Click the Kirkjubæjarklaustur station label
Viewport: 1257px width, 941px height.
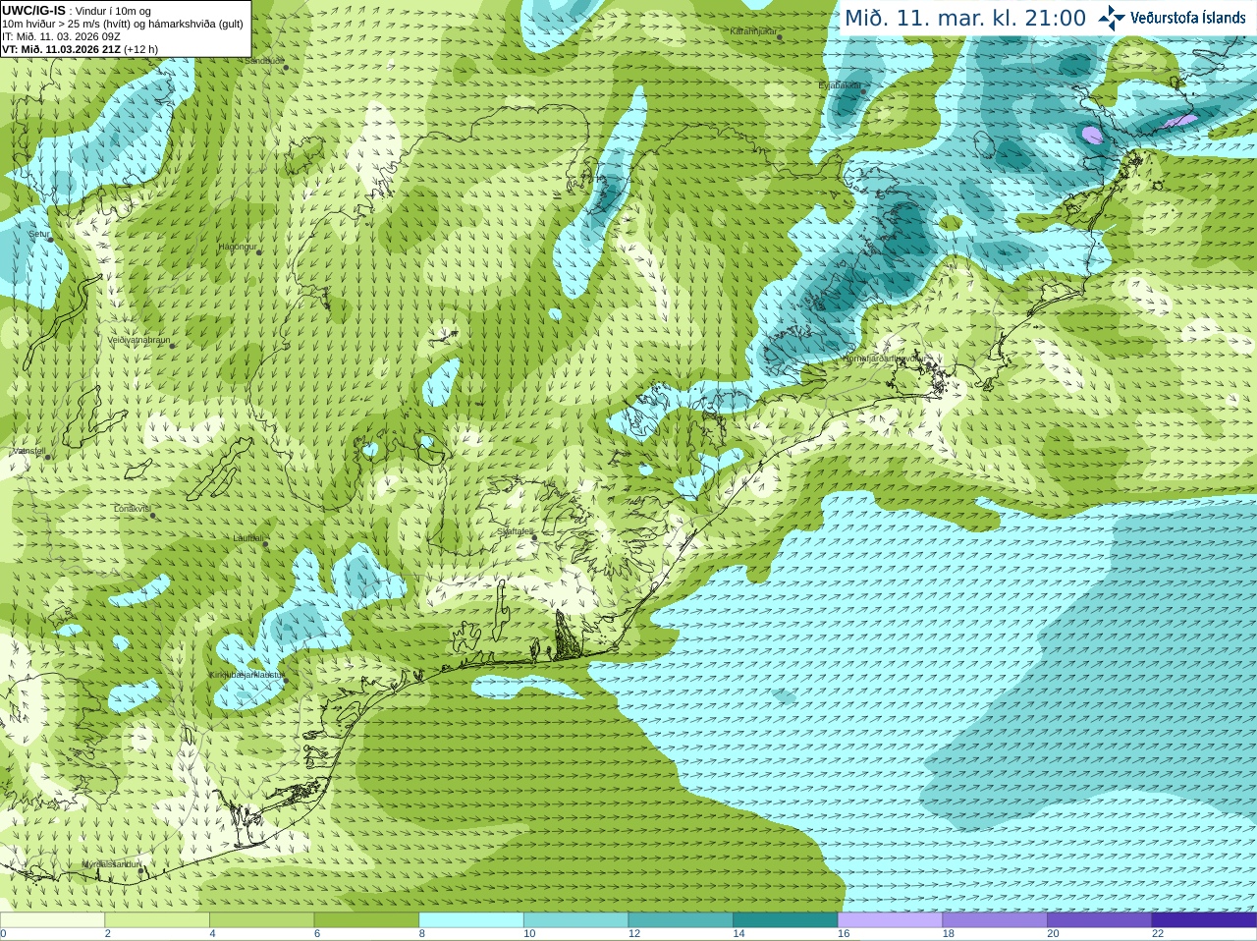point(246,676)
